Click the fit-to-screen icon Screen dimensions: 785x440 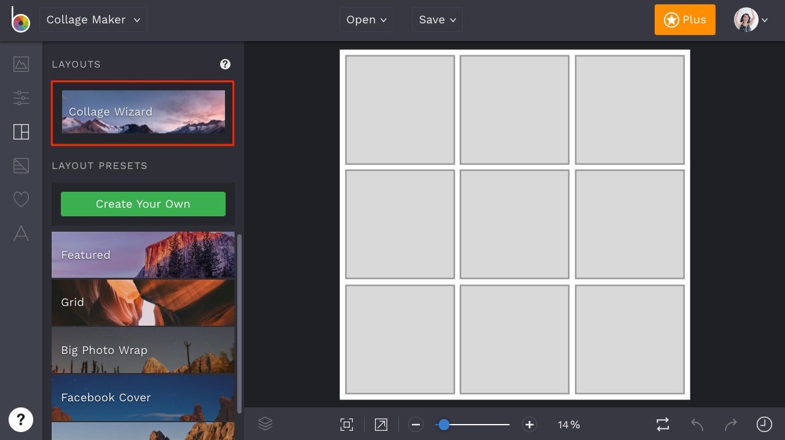click(x=347, y=425)
